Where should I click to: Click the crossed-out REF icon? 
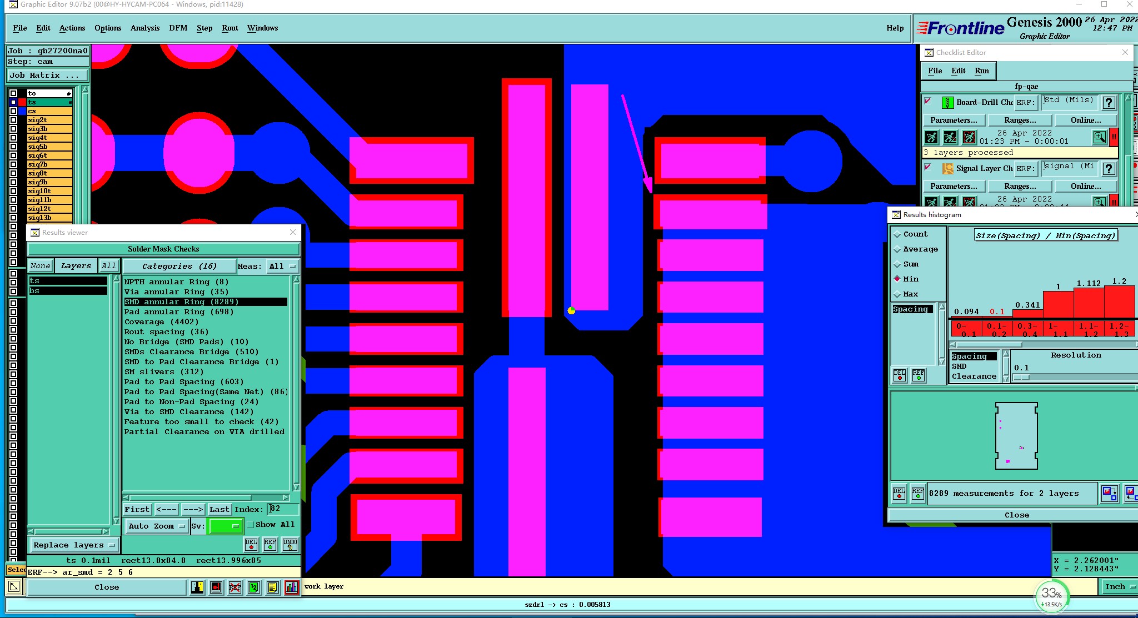[235, 587]
